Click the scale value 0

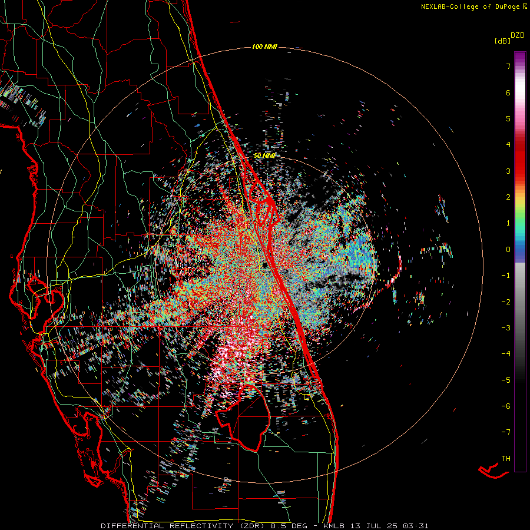[508, 250]
